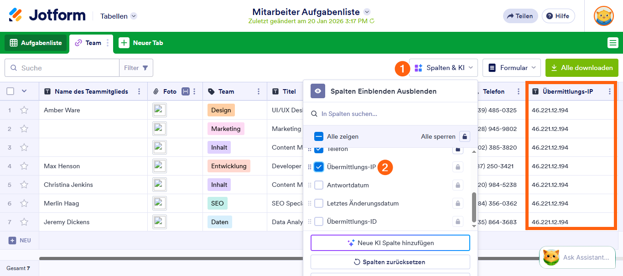Click the Foto column resize icon

[185, 91]
